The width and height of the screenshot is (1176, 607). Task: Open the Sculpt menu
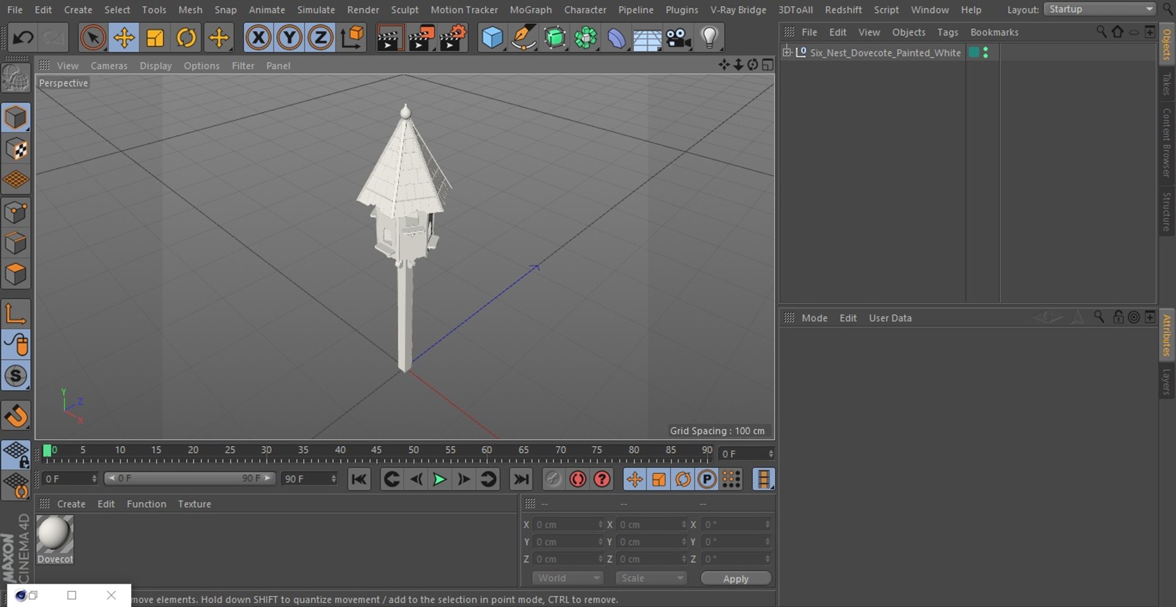pyautogui.click(x=405, y=10)
